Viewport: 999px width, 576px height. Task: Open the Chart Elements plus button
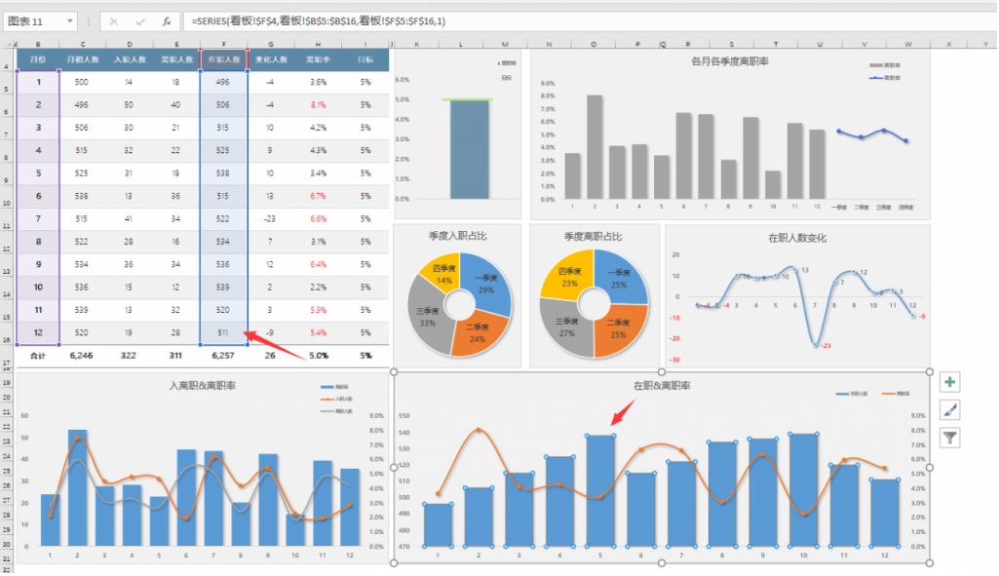click(x=950, y=384)
